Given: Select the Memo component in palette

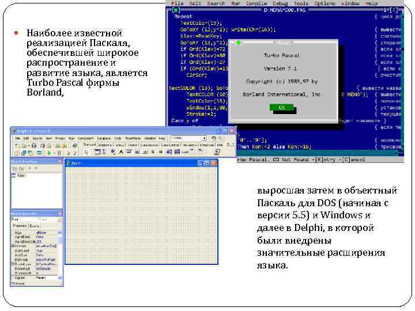Looking at the screenshot, I should coord(137,152).
